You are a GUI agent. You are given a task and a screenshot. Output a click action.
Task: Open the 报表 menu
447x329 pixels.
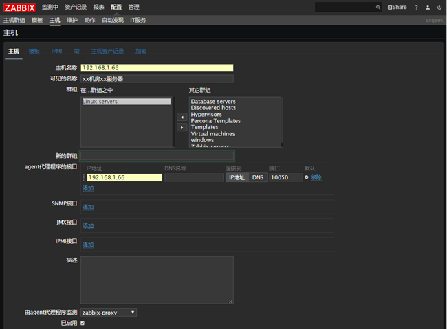tap(98, 7)
